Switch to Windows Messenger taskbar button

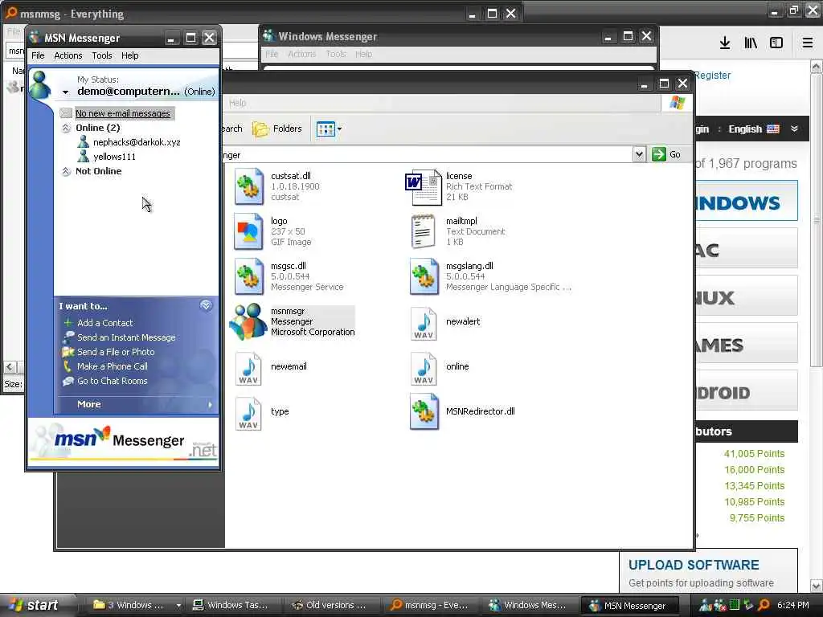pyautogui.click(x=528, y=605)
